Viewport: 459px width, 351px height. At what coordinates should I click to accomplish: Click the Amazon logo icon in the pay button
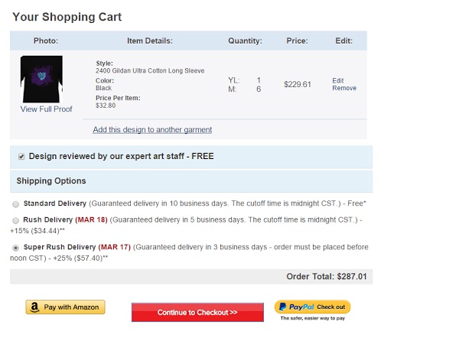coord(34,307)
